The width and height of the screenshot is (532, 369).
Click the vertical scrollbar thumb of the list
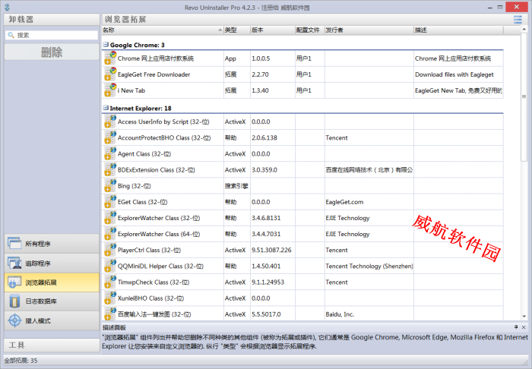click(x=524, y=97)
